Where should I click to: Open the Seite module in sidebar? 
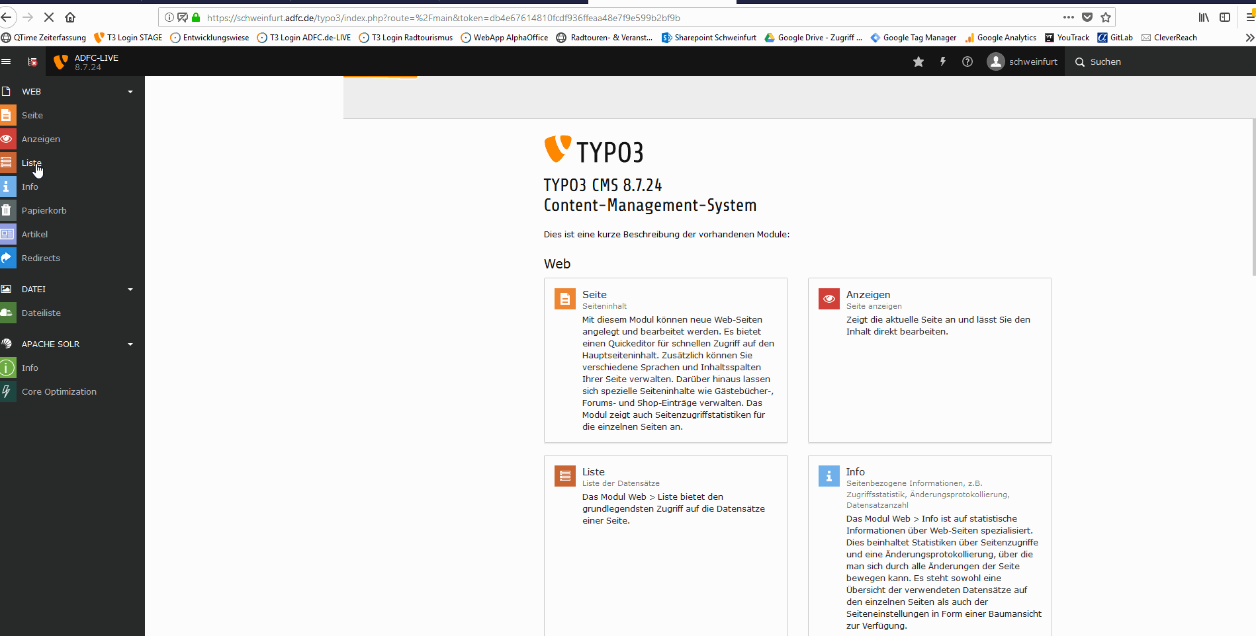(32, 115)
